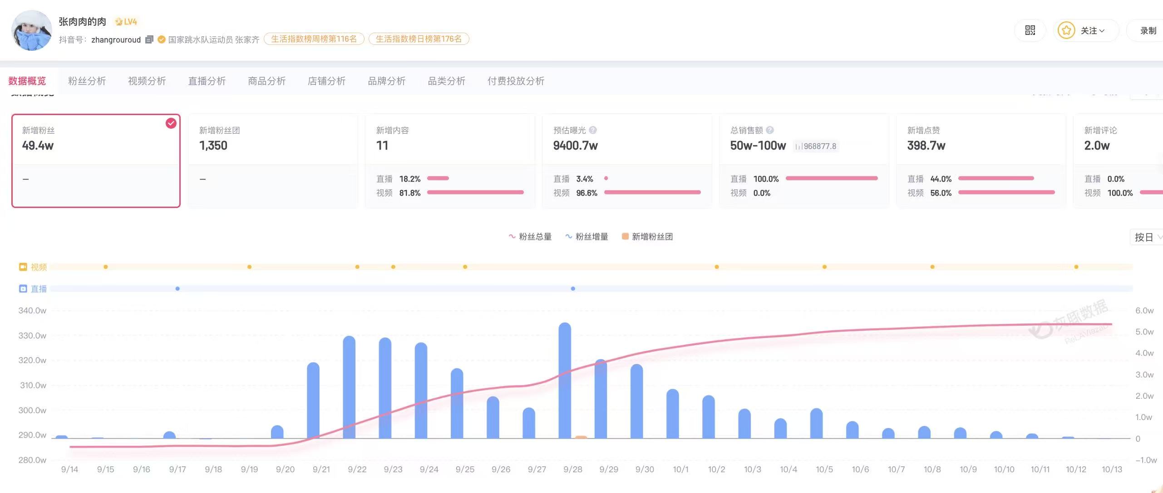The height and width of the screenshot is (493, 1163).
Task: Open the 品类分析 tab
Action: point(447,81)
